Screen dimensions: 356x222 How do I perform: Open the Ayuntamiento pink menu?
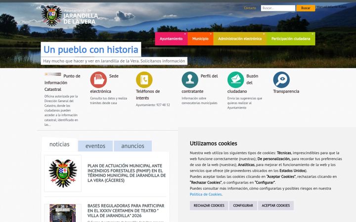pos(171,39)
